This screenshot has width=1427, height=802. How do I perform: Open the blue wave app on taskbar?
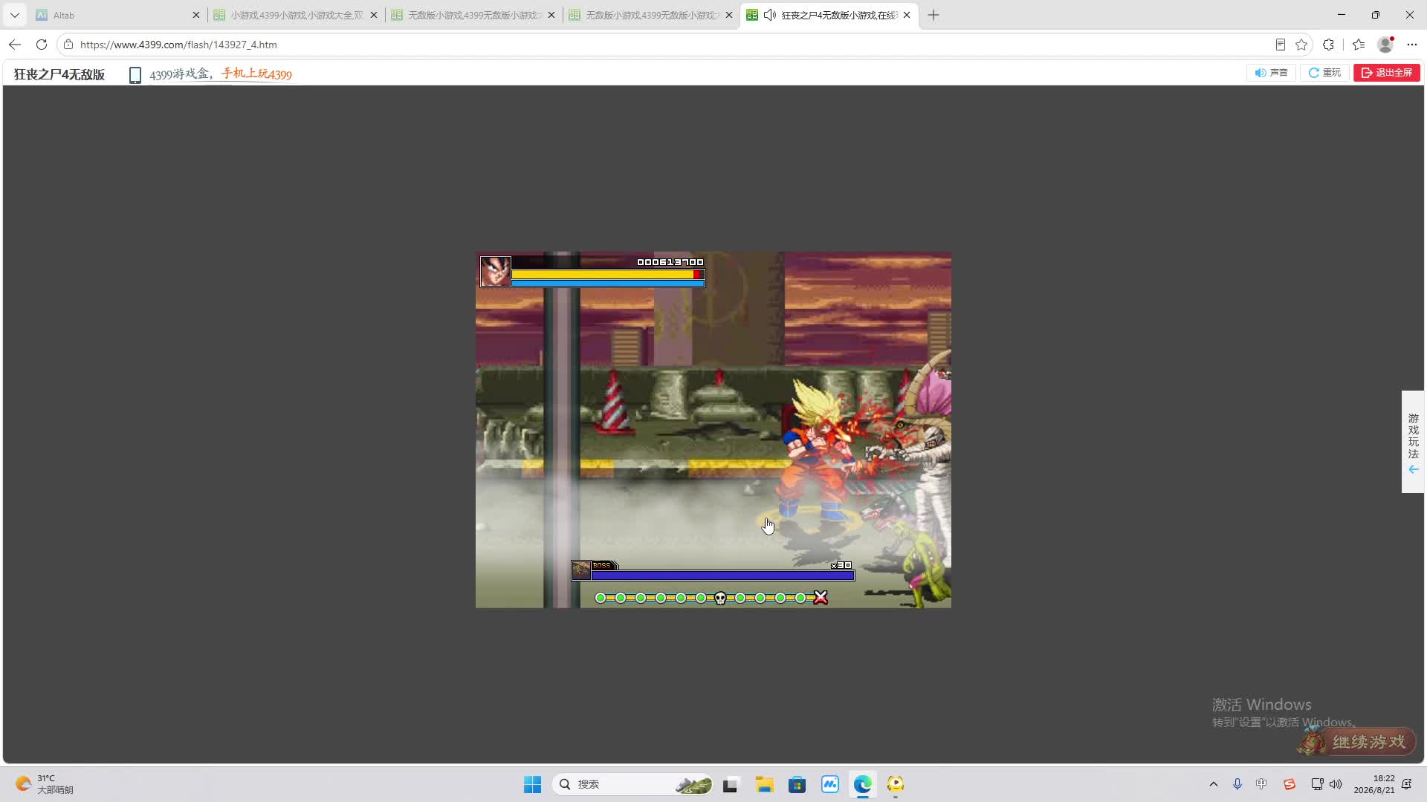coord(829,784)
